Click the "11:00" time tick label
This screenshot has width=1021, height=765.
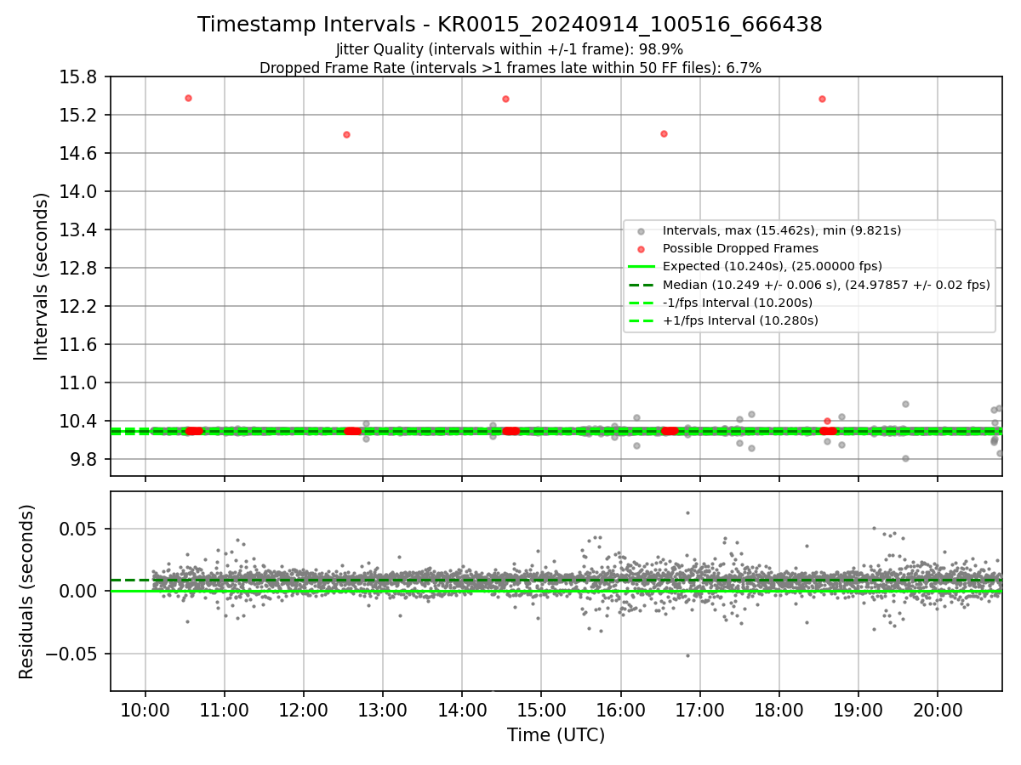pos(225,710)
